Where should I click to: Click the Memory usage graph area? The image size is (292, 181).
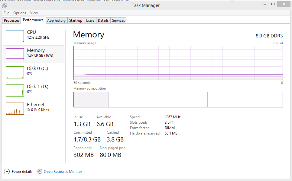(x=178, y=63)
